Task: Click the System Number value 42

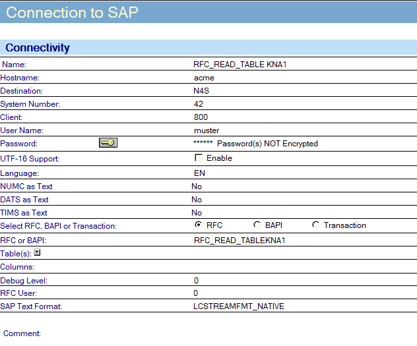Action: 199,104
